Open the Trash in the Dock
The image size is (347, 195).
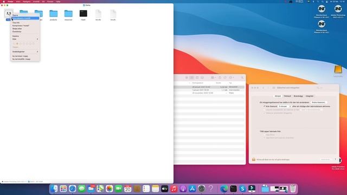(293, 188)
